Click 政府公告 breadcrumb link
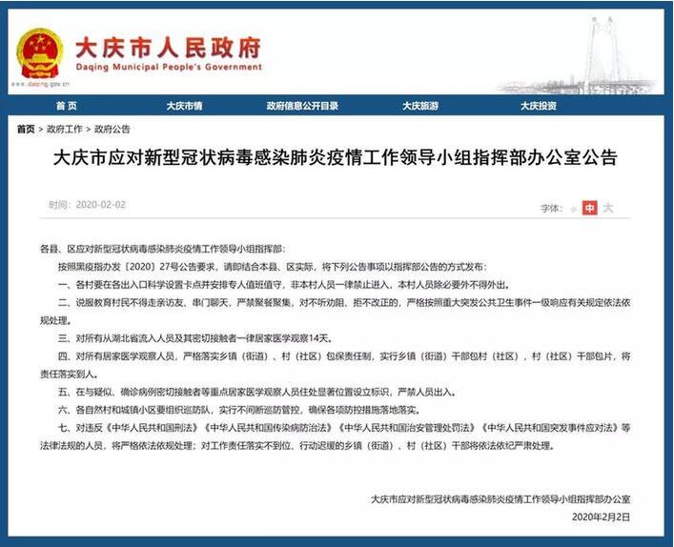674x547 pixels. pos(112,129)
